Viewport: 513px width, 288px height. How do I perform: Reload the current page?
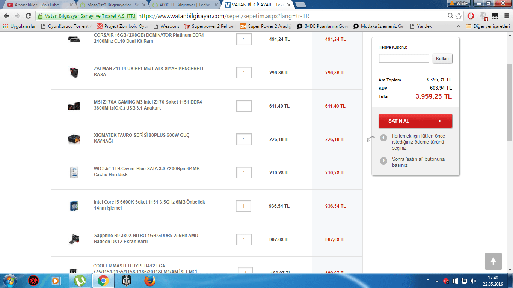pos(28,16)
